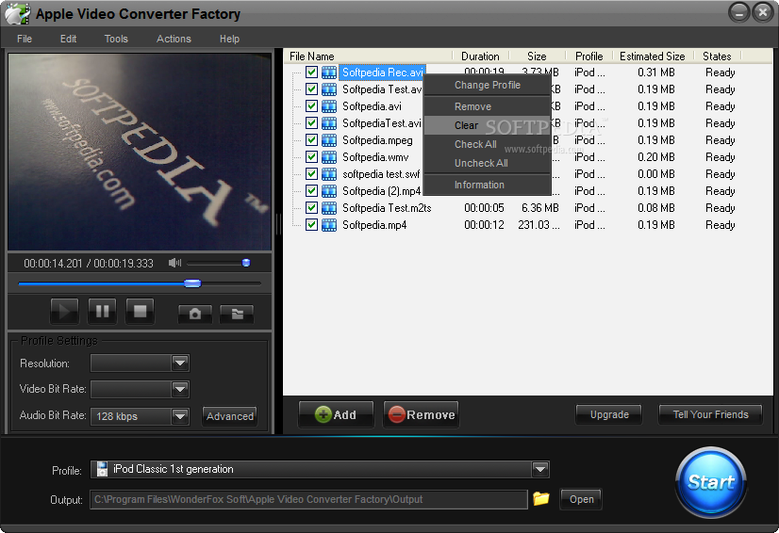Toggle checkbox for Softpedia.mpeg
This screenshot has width=779, height=533.
311,140
